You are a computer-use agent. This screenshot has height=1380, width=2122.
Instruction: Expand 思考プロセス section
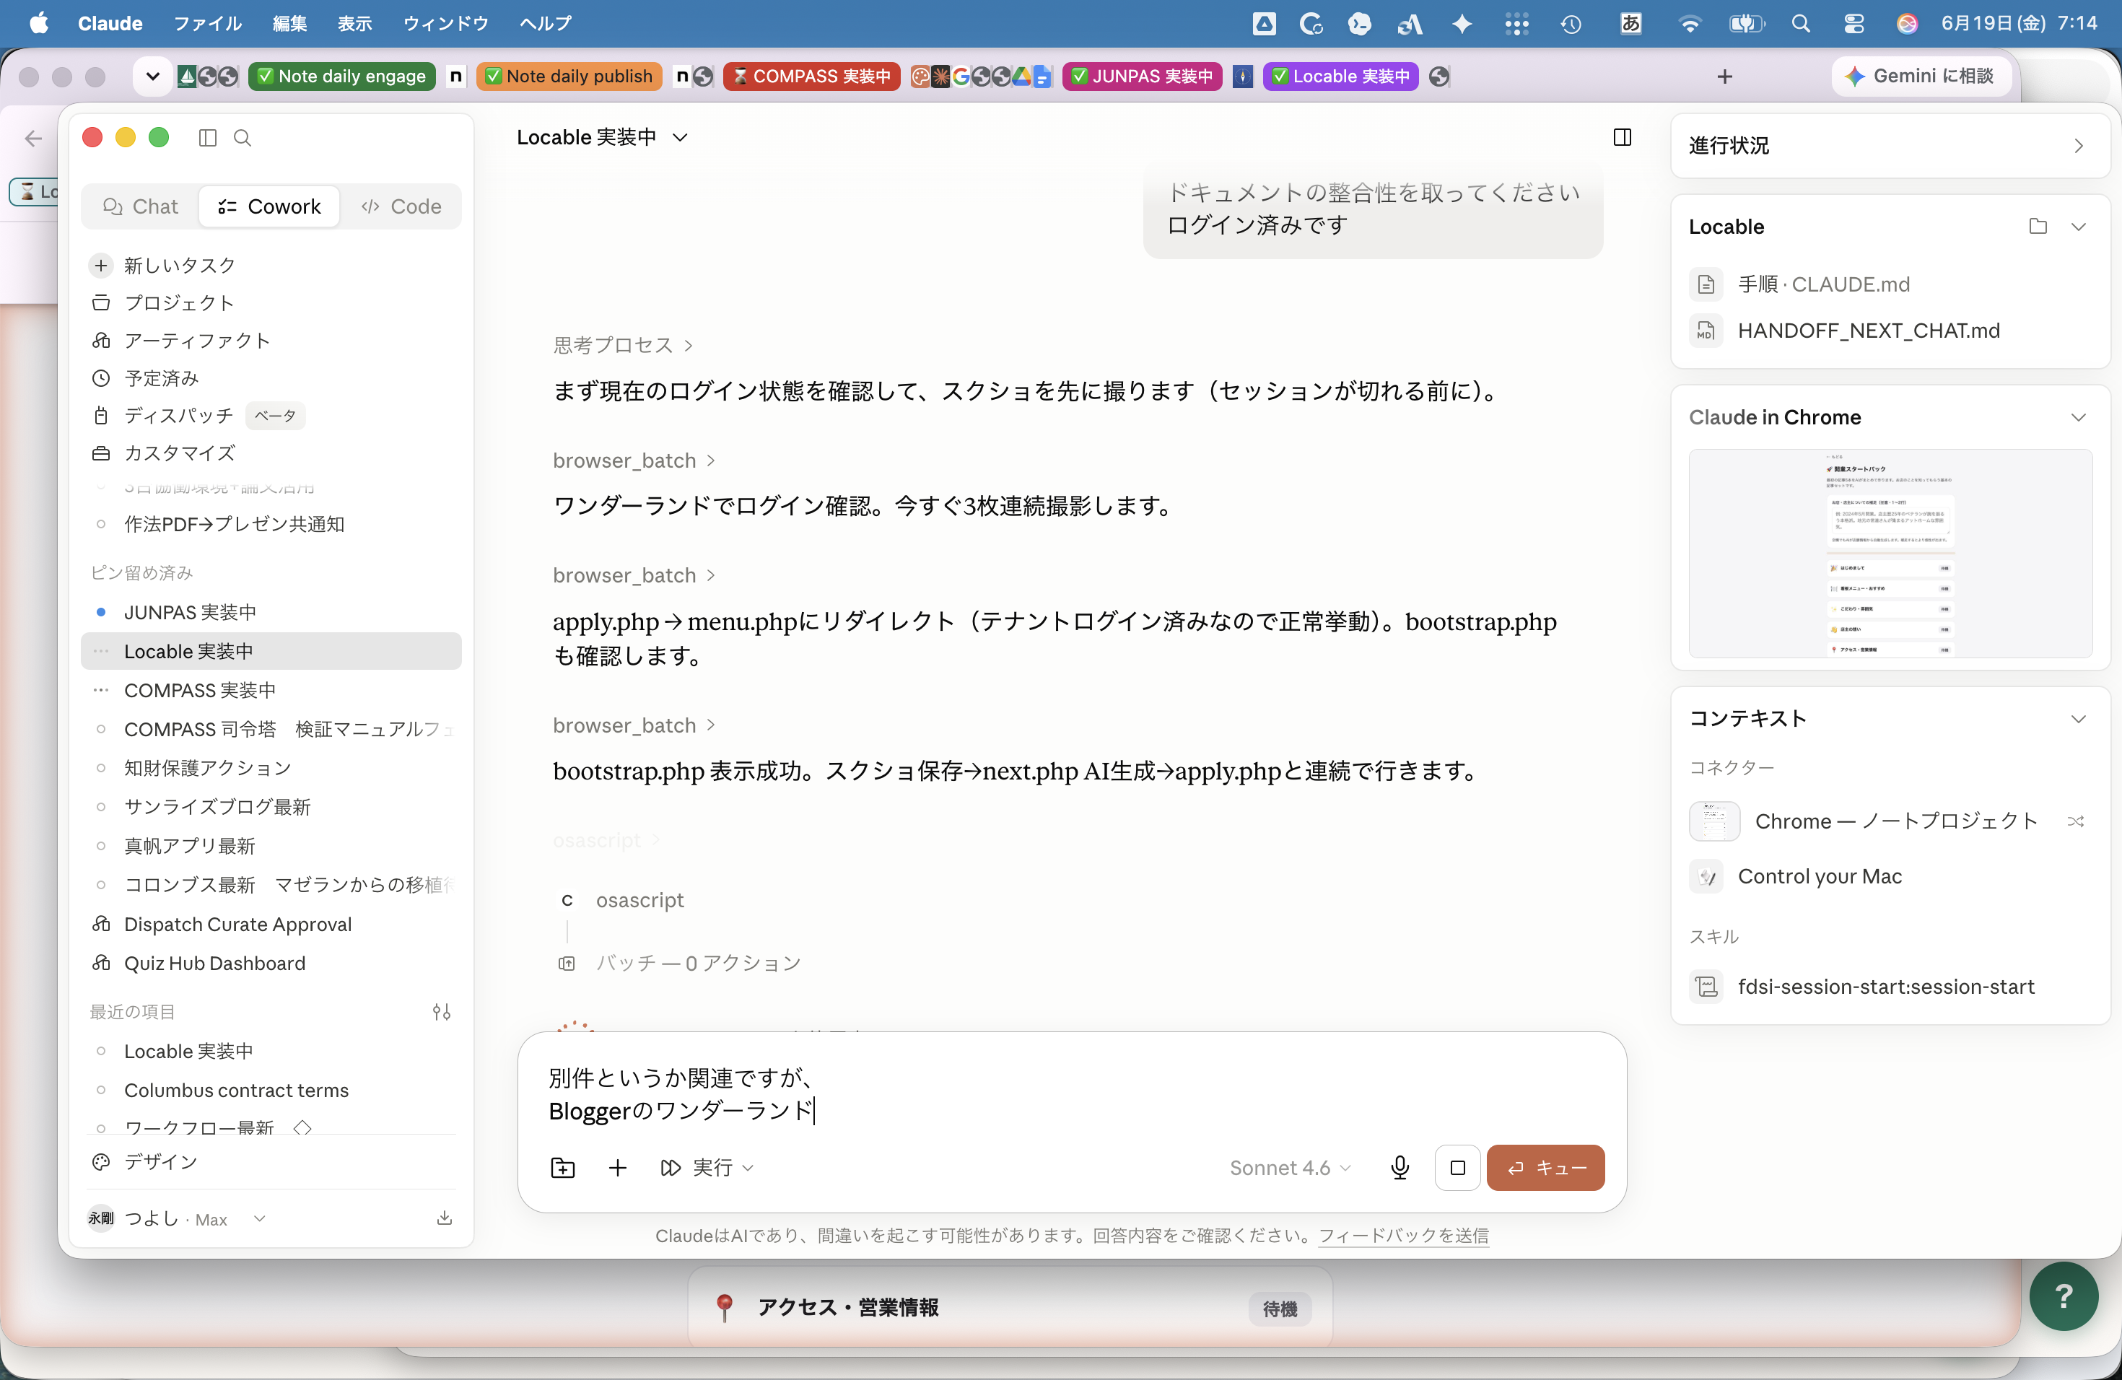[622, 345]
